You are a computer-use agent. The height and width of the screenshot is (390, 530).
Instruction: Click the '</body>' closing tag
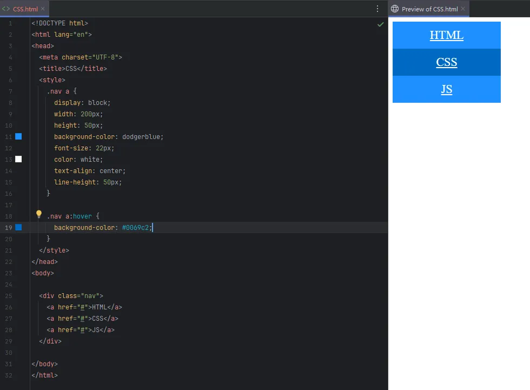pyautogui.click(x=44, y=363)
